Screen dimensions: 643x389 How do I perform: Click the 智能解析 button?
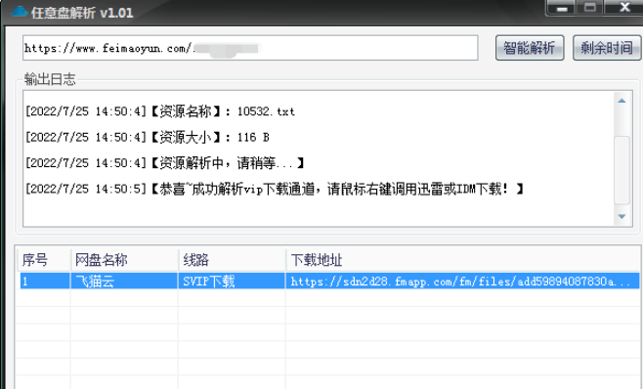pyautogui.click(x=530, y=48)
